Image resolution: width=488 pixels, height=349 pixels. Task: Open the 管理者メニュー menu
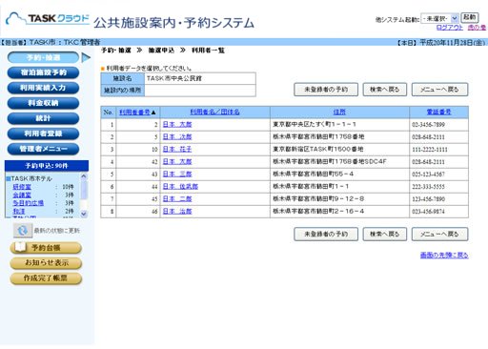43,149
